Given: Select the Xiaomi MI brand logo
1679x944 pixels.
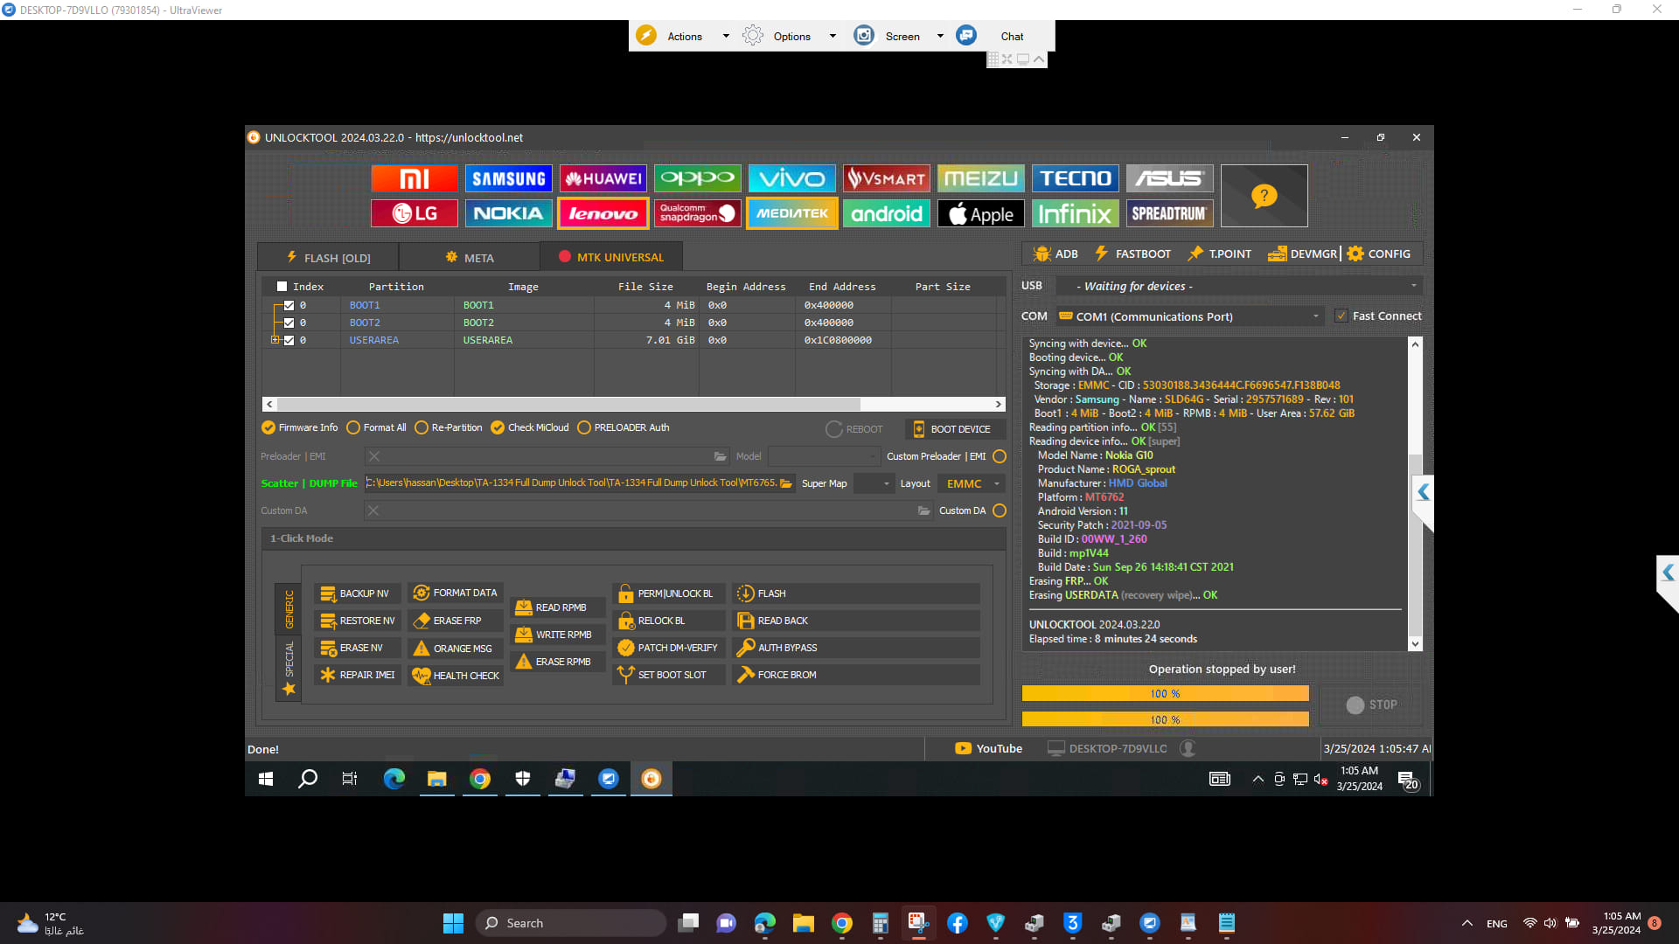Looking at the screenshot, I should (415, 178).
